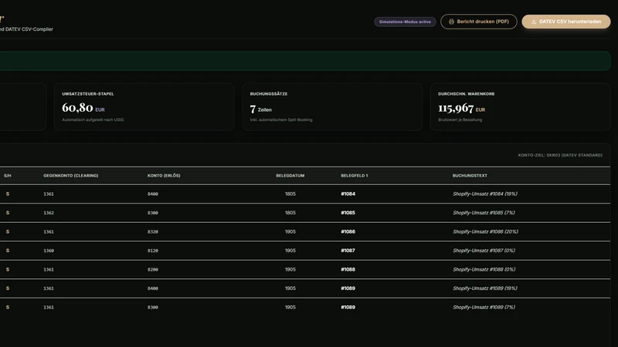The image size is (618, 347).
Task: Click booking text 'Shopify-Umsatz #1086 (20%)'
Action: click(486, 232)
